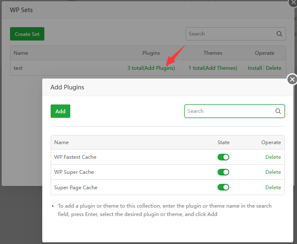The image size is (297, 244).
Task: Click the search magnifier in WP Sets
Action: pos(279,34)
